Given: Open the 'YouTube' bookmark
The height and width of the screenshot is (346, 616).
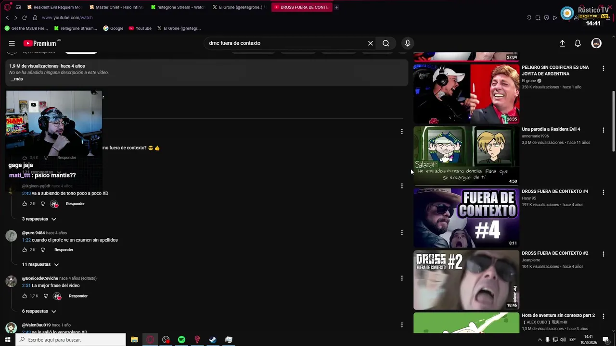Looking at the screenshot, I should [x=140, y=28].
